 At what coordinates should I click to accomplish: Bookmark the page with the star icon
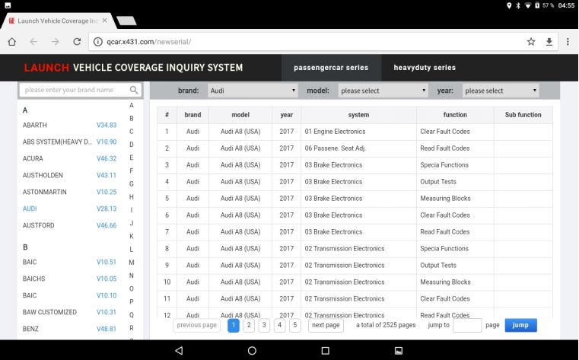pos(531,42)
